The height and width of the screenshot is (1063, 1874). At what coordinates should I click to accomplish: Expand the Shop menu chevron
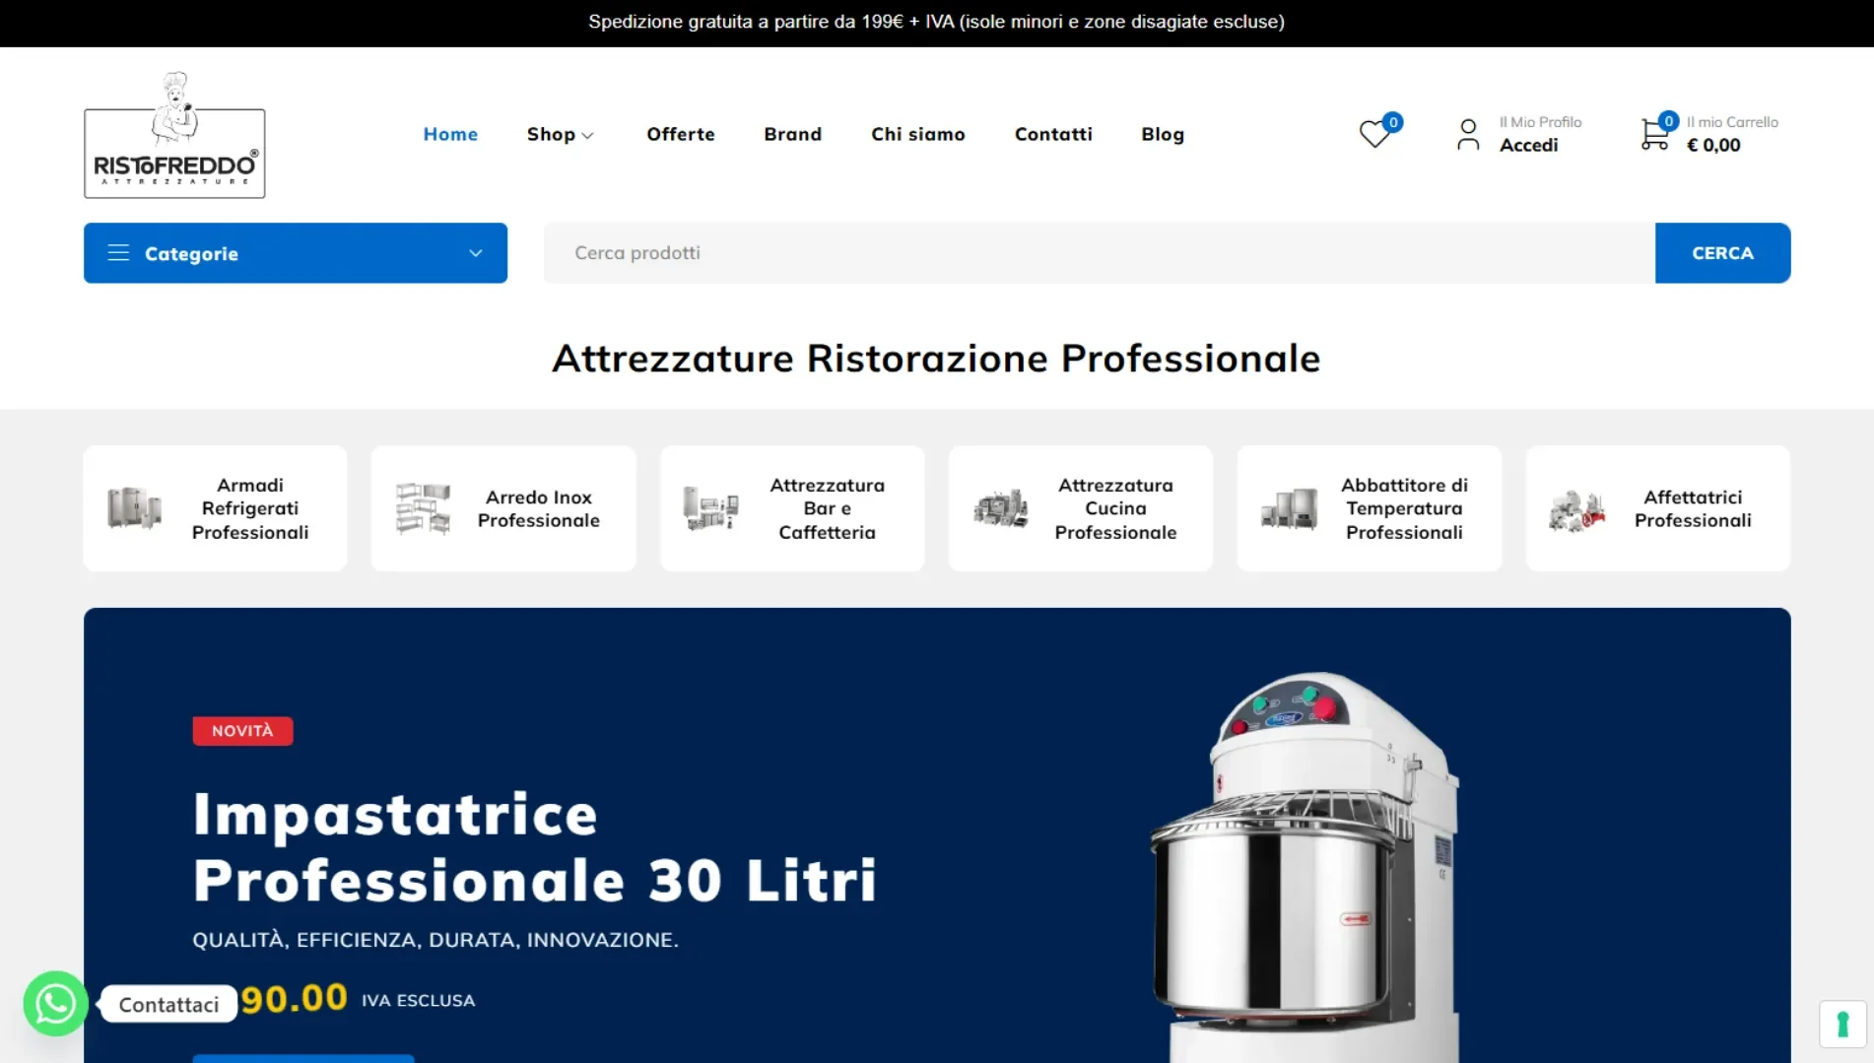tap(588, 136)
